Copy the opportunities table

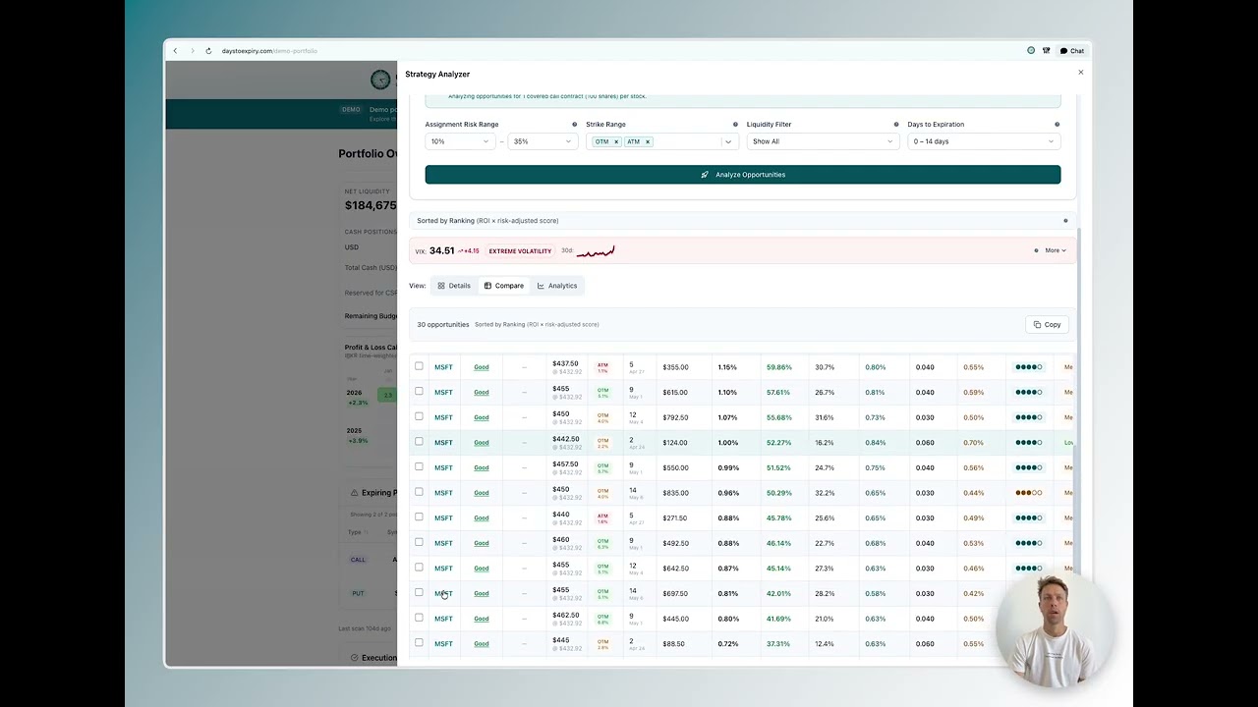(1047, 324)
